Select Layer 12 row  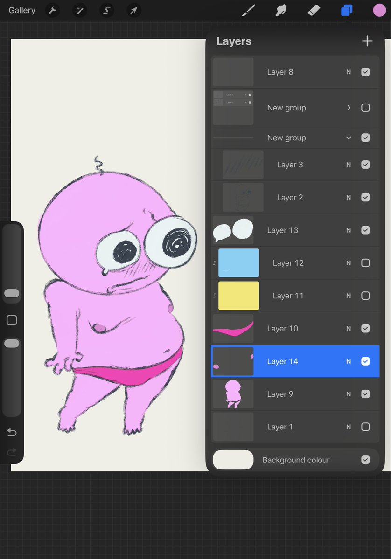tap(295, 263)
